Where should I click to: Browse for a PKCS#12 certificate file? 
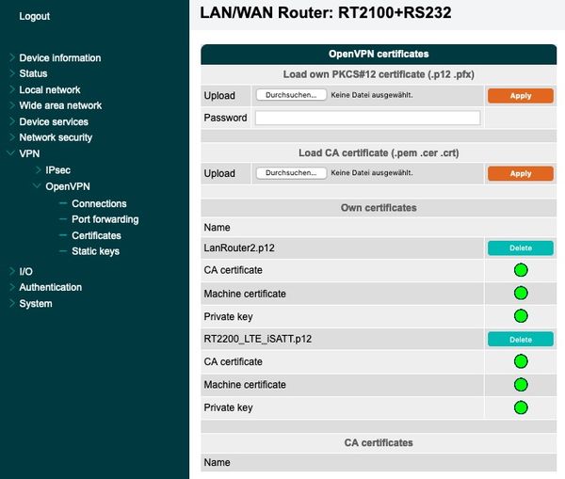(x=291, y=95)
